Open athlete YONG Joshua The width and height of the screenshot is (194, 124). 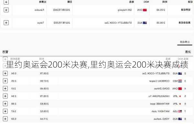[162, 119]
